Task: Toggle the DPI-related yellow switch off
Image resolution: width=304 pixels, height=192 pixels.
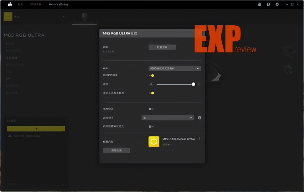Action: (x=151, y=75)
